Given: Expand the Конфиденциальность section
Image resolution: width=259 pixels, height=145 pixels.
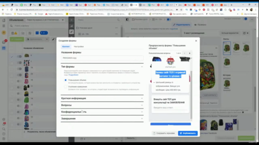Looking at the screenshot, I should click(102, 112).
